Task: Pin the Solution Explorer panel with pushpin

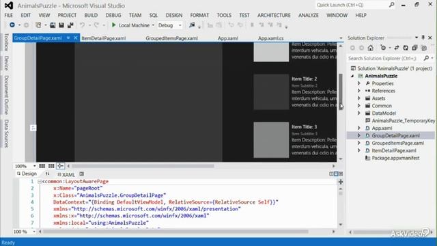Action: point(423,38)
